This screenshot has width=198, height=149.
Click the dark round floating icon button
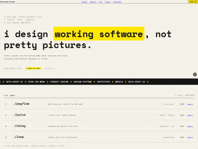(195, 74)
